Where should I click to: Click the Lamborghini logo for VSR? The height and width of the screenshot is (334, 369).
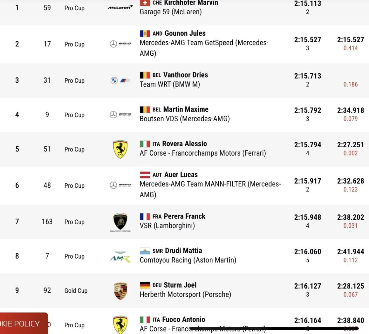[120, 222]
